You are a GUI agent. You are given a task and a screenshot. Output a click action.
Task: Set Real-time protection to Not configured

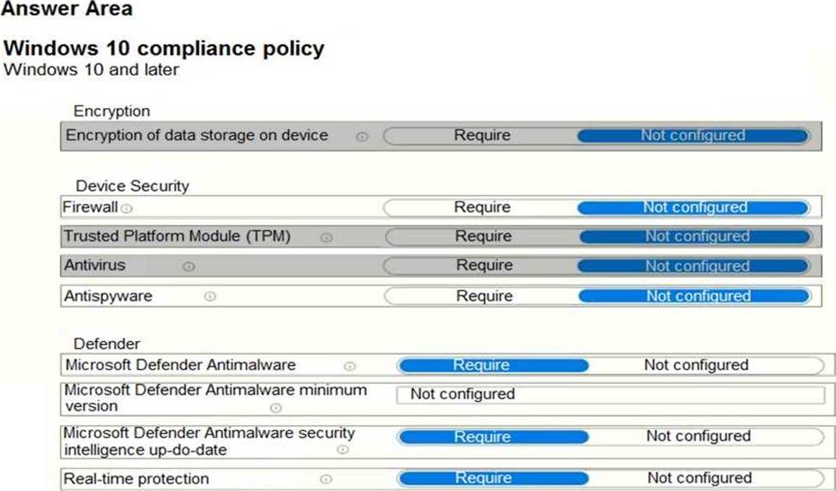pyautogui.click(x=699, y=478)
